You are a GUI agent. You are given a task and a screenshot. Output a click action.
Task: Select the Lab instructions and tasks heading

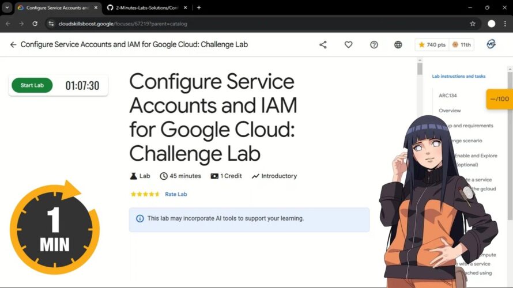tap(458, 76)
